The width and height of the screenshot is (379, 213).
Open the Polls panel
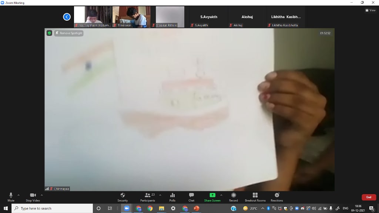point(172,197)
